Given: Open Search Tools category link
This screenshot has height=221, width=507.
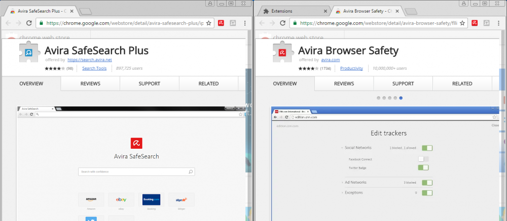Looking at the screenshot, I should pyautogui.click(x=94, y=68).
